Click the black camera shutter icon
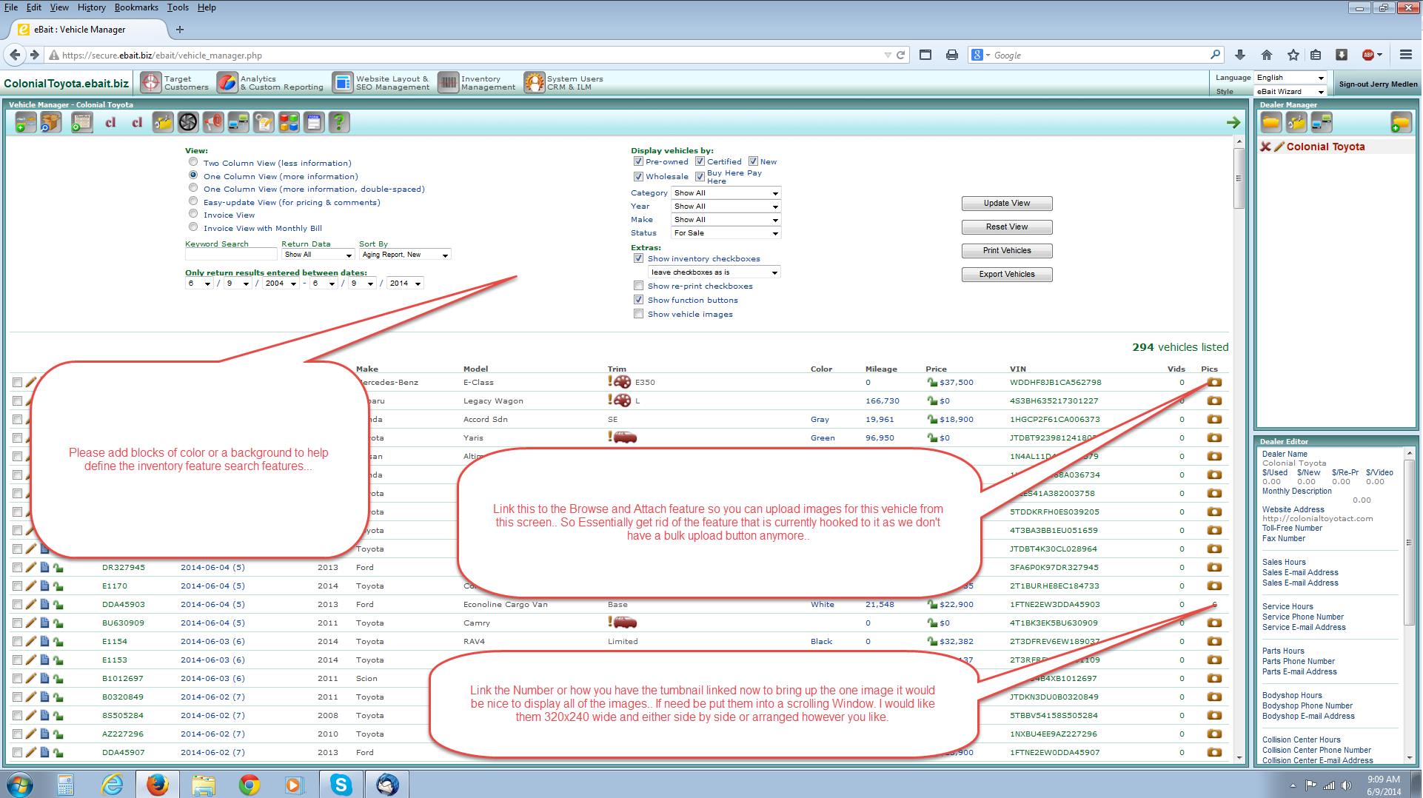The width and height of the screenshot is (1423, 798). pos(188,122)
